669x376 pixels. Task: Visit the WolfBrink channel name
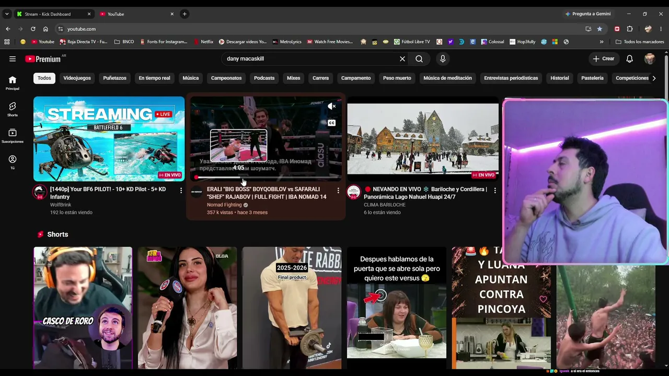pyautogui.click(x=61, y=205)
